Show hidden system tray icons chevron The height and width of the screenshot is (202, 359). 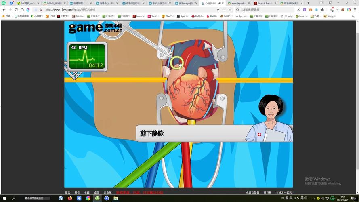313,198
